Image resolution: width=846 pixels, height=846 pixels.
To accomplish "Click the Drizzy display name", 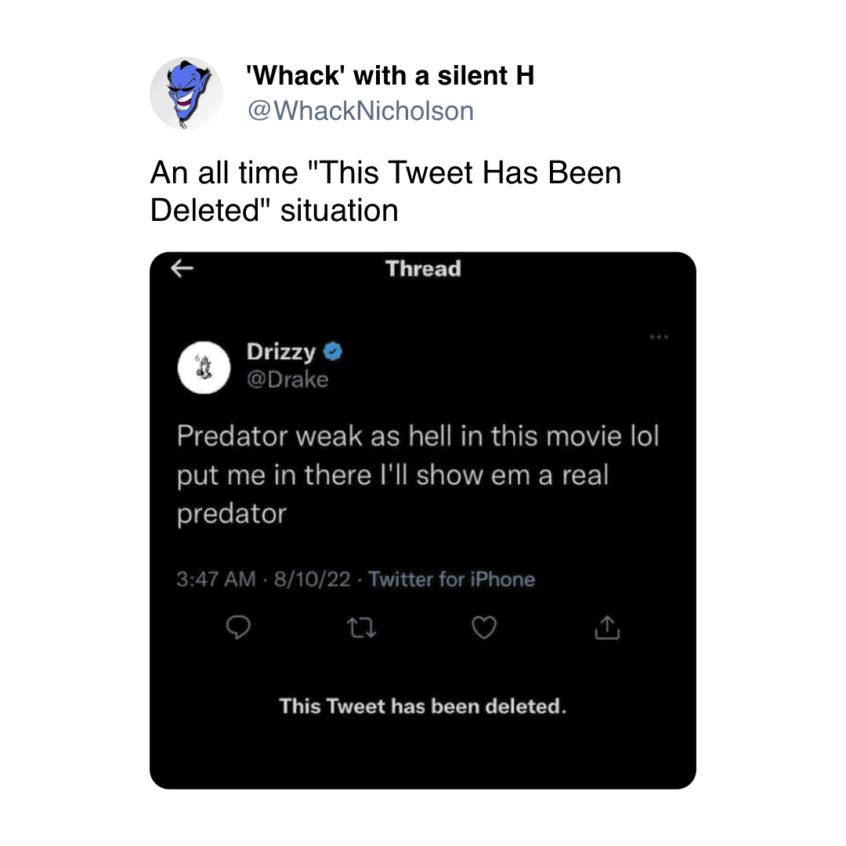I will click(x=281, y=352).
